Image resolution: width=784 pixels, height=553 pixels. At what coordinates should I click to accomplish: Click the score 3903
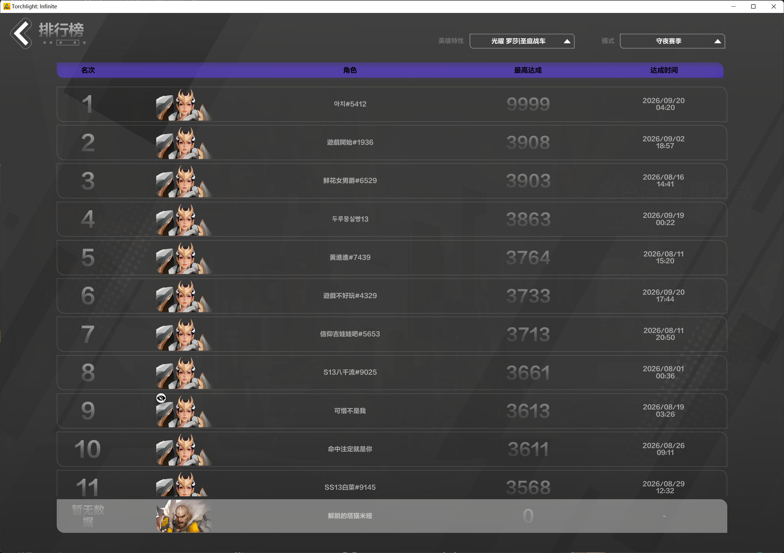point(528,181)
